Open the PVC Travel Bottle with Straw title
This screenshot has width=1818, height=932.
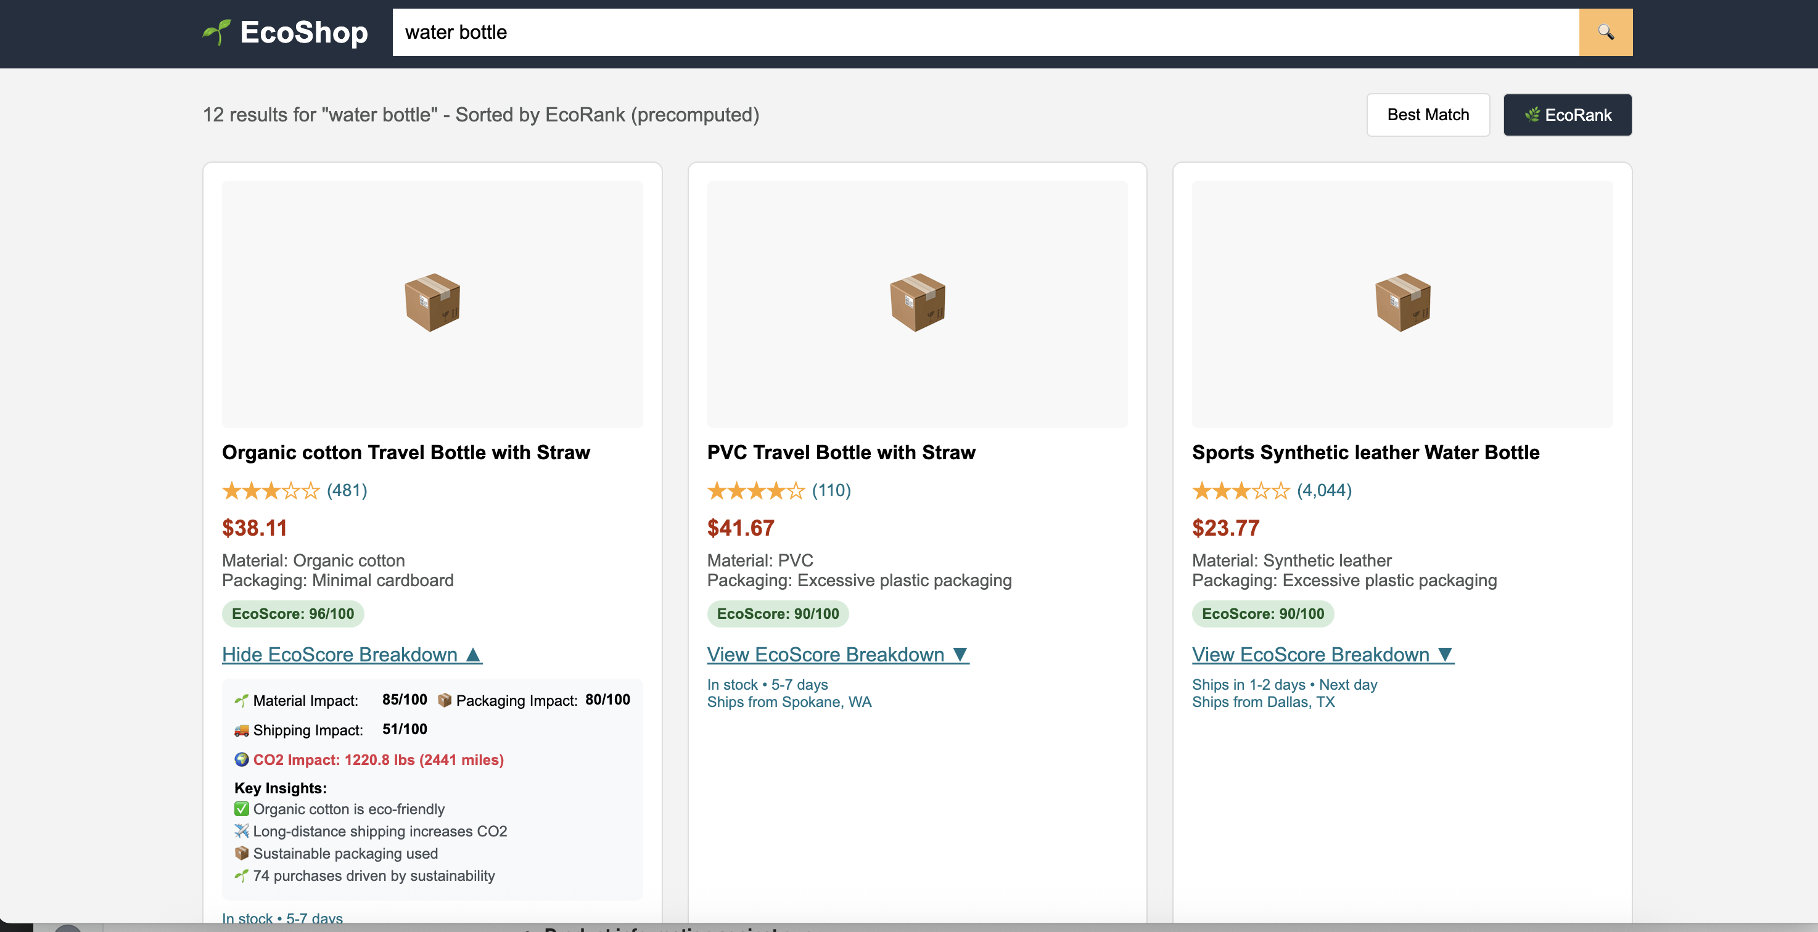pos(841,452)
